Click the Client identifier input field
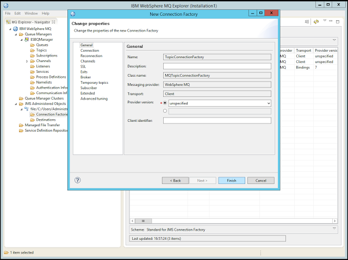Screen dimensions: 348x260 click(217, 121)
